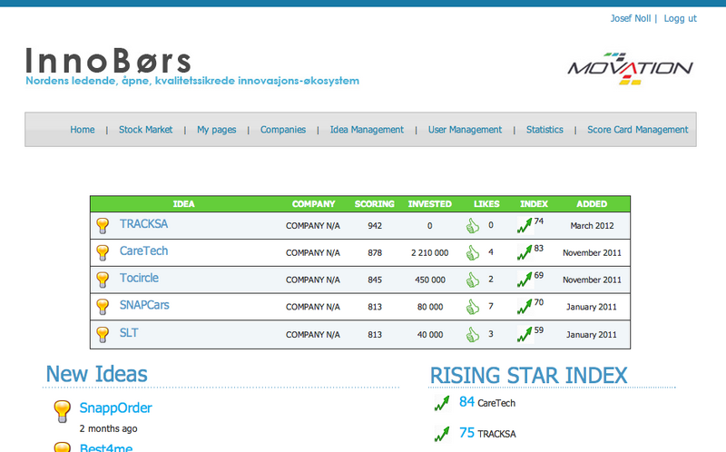Image resolution: width=726 pixels, height=452 pixels.
Task: Open 84 CareTech in Rising Star Index
Action: tap(487, 402)
